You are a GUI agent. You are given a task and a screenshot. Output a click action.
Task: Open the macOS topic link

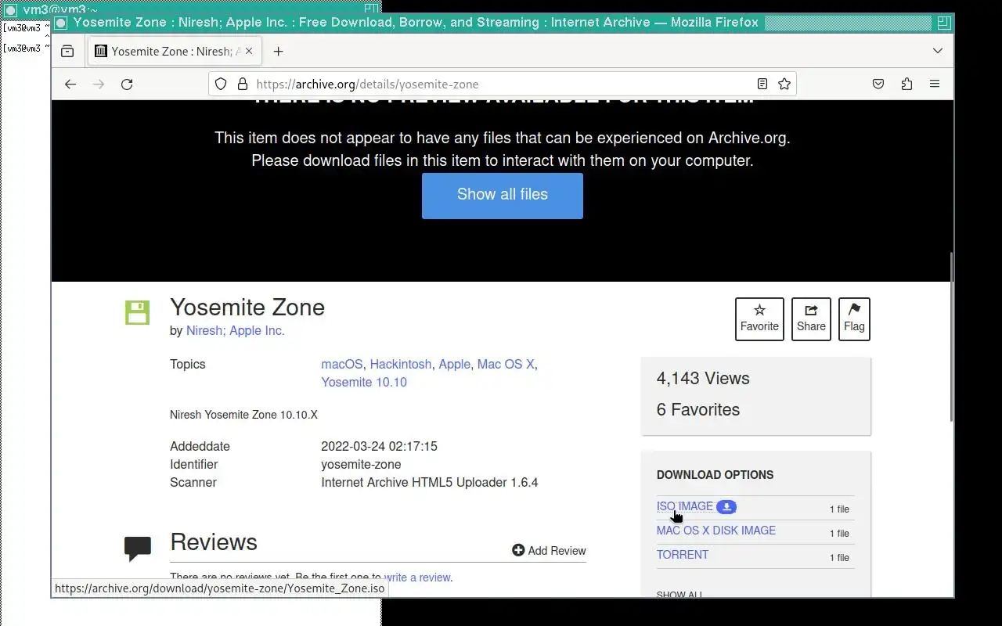pyautogui.click(x=342, y=364)
